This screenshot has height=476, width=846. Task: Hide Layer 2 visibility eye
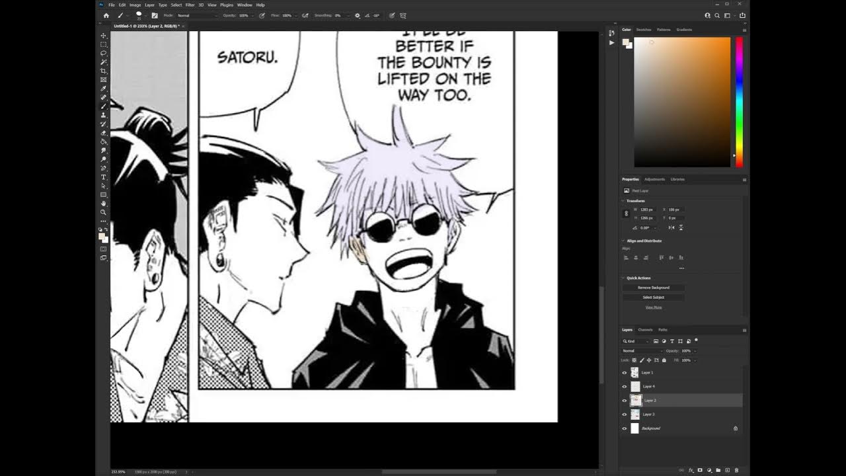pyautogui.click(x=625, y=401)
